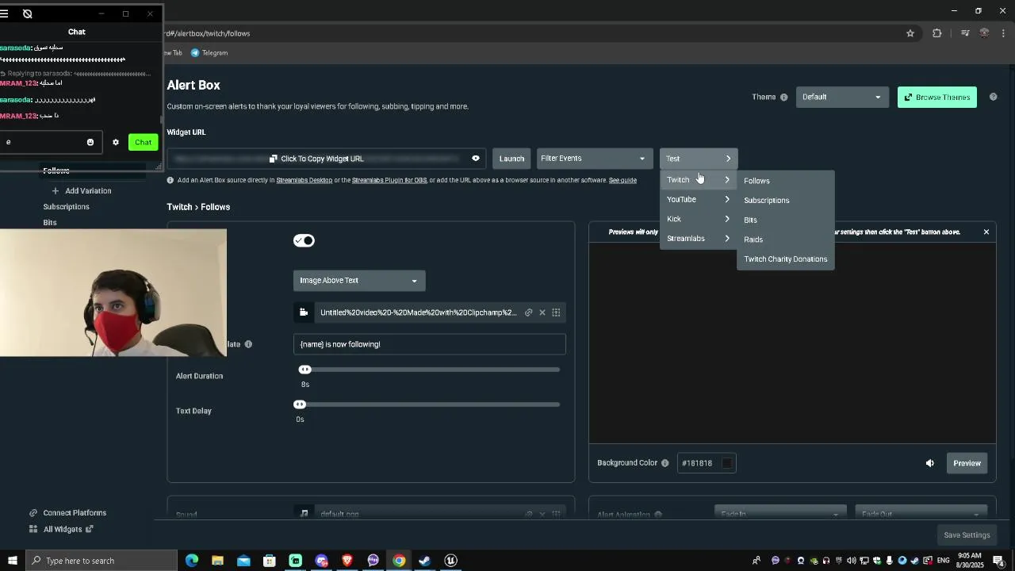Screen dimensions: 1015x571
Task: Click the taskbar search box
Action: pos(101,561)
